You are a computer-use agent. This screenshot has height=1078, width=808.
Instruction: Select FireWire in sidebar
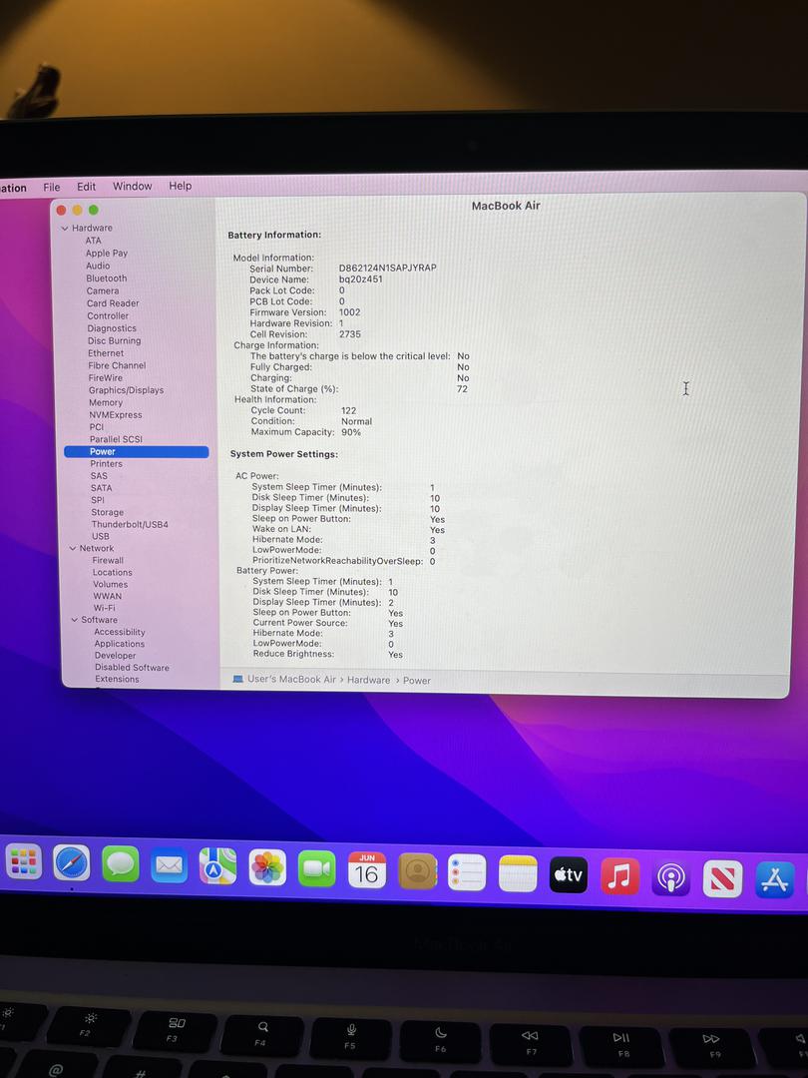[x=105, y=377]
